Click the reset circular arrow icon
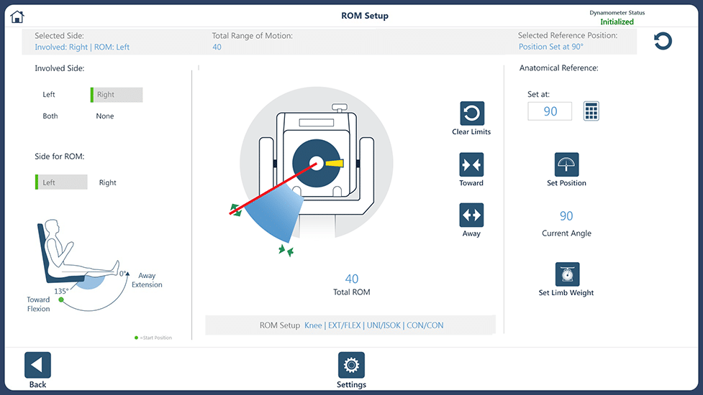 (663, 42)
